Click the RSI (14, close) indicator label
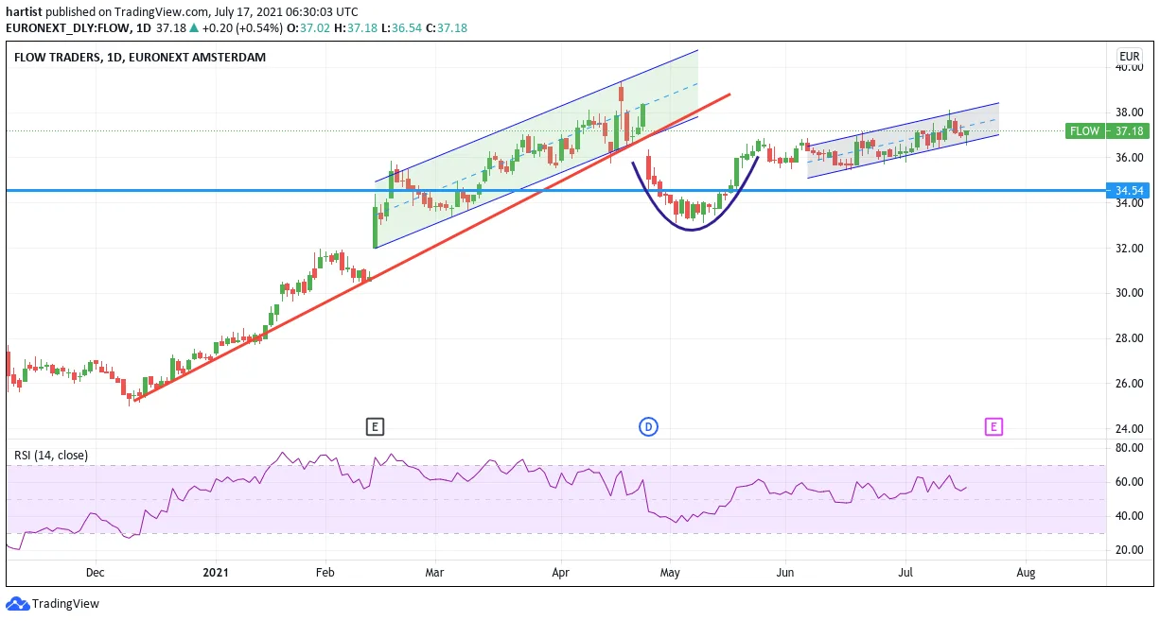The height and width of the screenshot is (621, 1160). click(51, 456)
